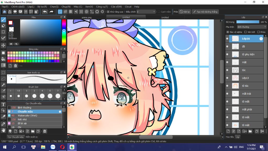Delete brush with trash icon in brush panel
The height and width of the screenshot is (151, 268).
(44, 131)
